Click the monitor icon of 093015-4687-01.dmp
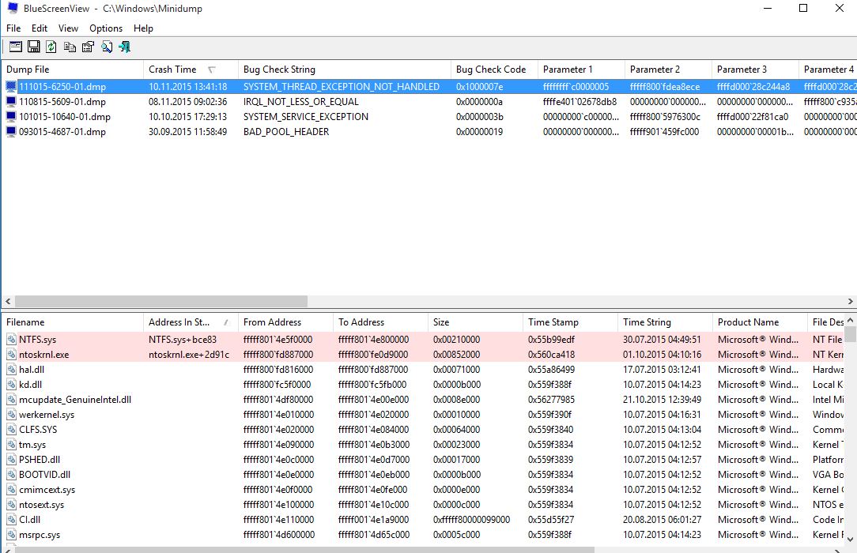The width and height of the screenshot is (857, 553). [x=11, y=132]
